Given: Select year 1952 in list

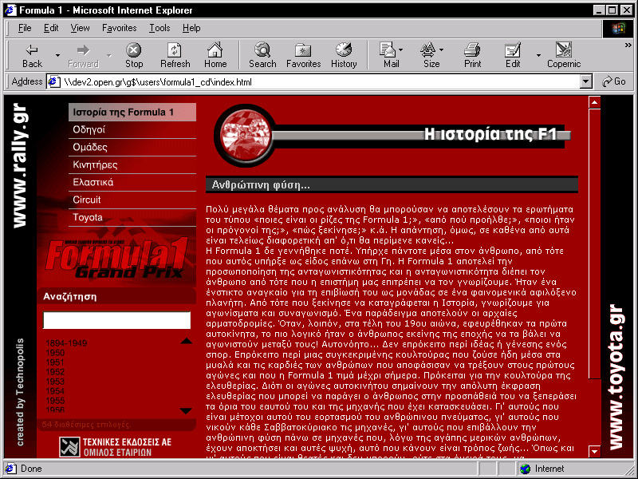Looking at the screenshot, I should click(55, 372).
